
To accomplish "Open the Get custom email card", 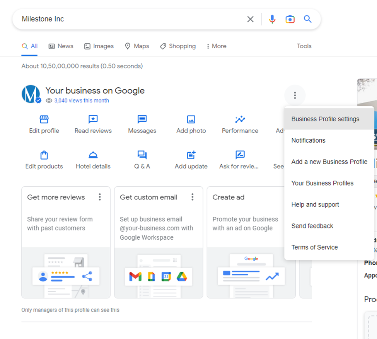I will click(159, 242).
